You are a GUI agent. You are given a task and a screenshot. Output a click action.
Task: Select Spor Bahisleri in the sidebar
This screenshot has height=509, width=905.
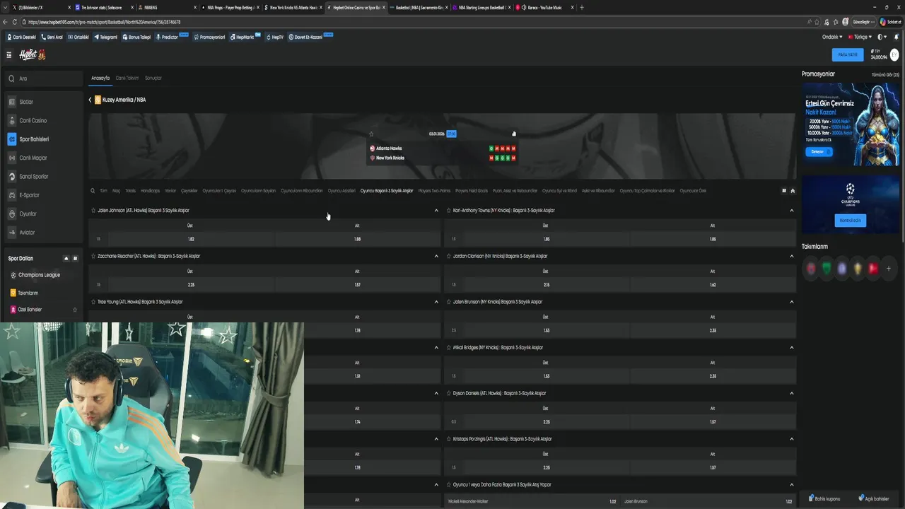click(44, 139)
